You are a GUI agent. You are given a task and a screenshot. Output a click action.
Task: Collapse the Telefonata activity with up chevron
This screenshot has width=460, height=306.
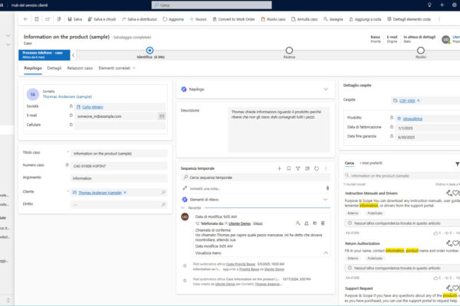click(x=326, y=253)
